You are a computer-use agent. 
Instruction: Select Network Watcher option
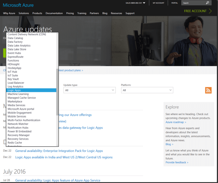(31, 124)
